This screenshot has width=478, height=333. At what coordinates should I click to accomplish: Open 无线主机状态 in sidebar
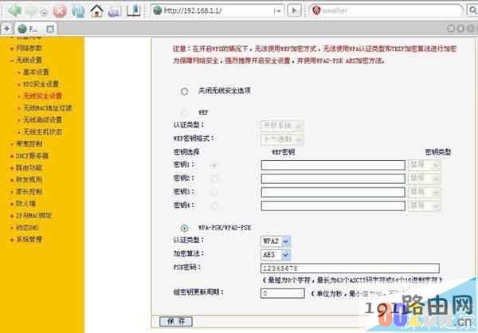pos(43,131)
